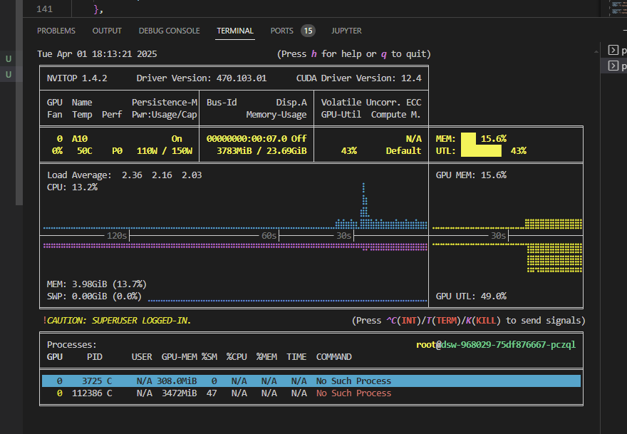
Task: Click the Load Average values line
Action: pyautogui.click(x=125, y=175)
